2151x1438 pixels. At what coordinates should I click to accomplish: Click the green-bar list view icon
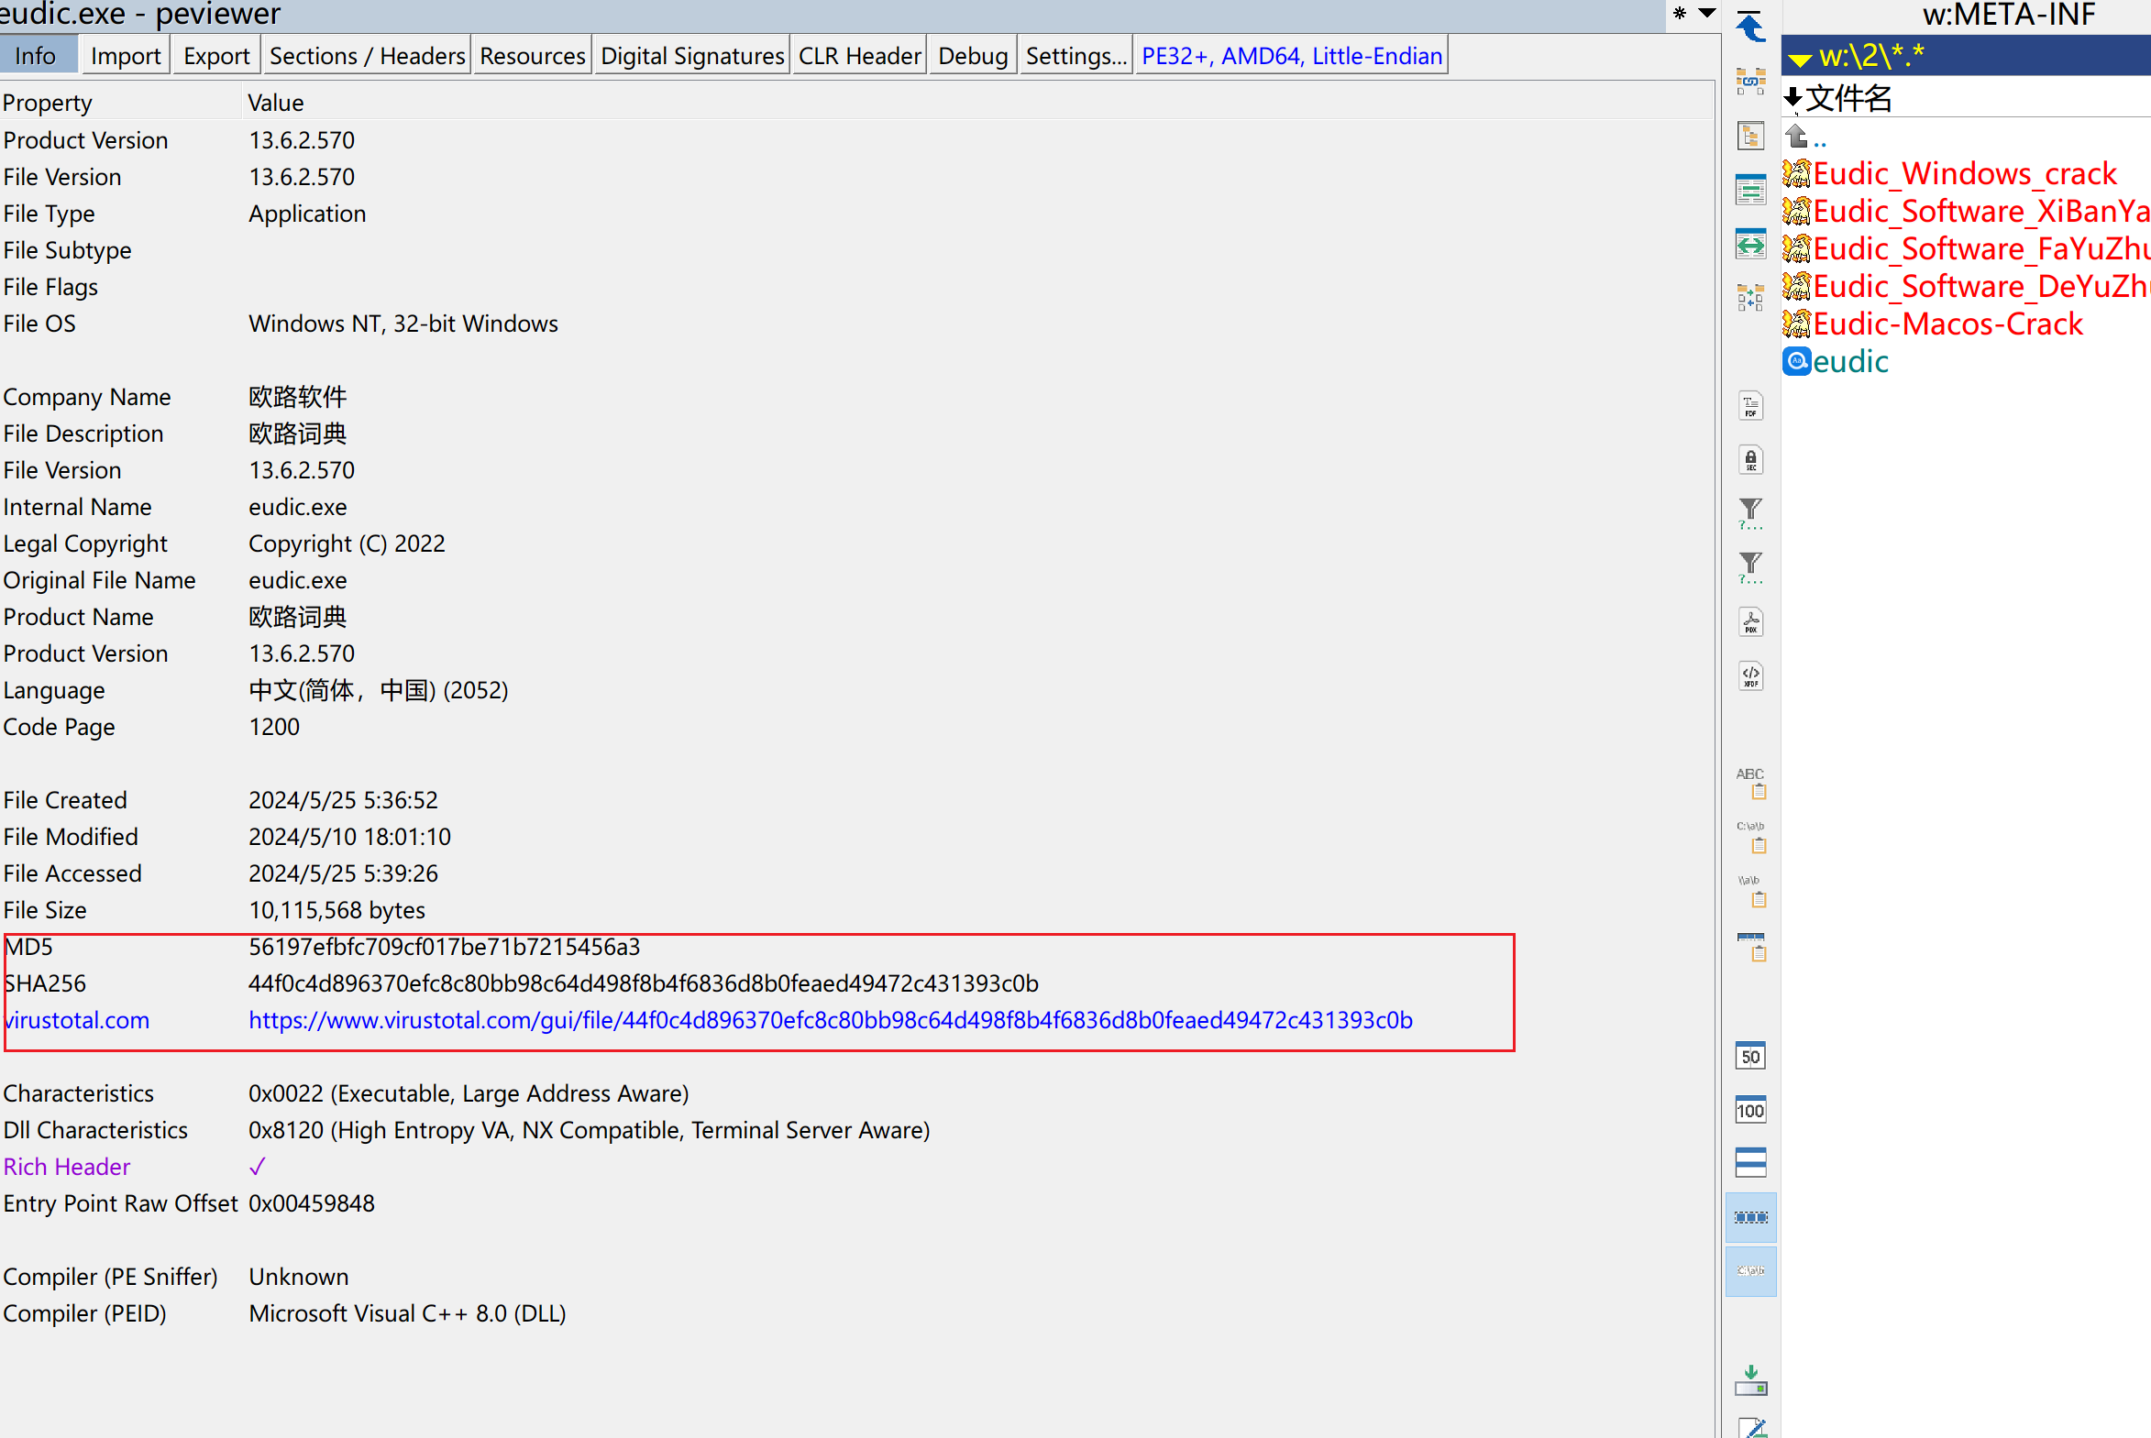point(1750,190)
